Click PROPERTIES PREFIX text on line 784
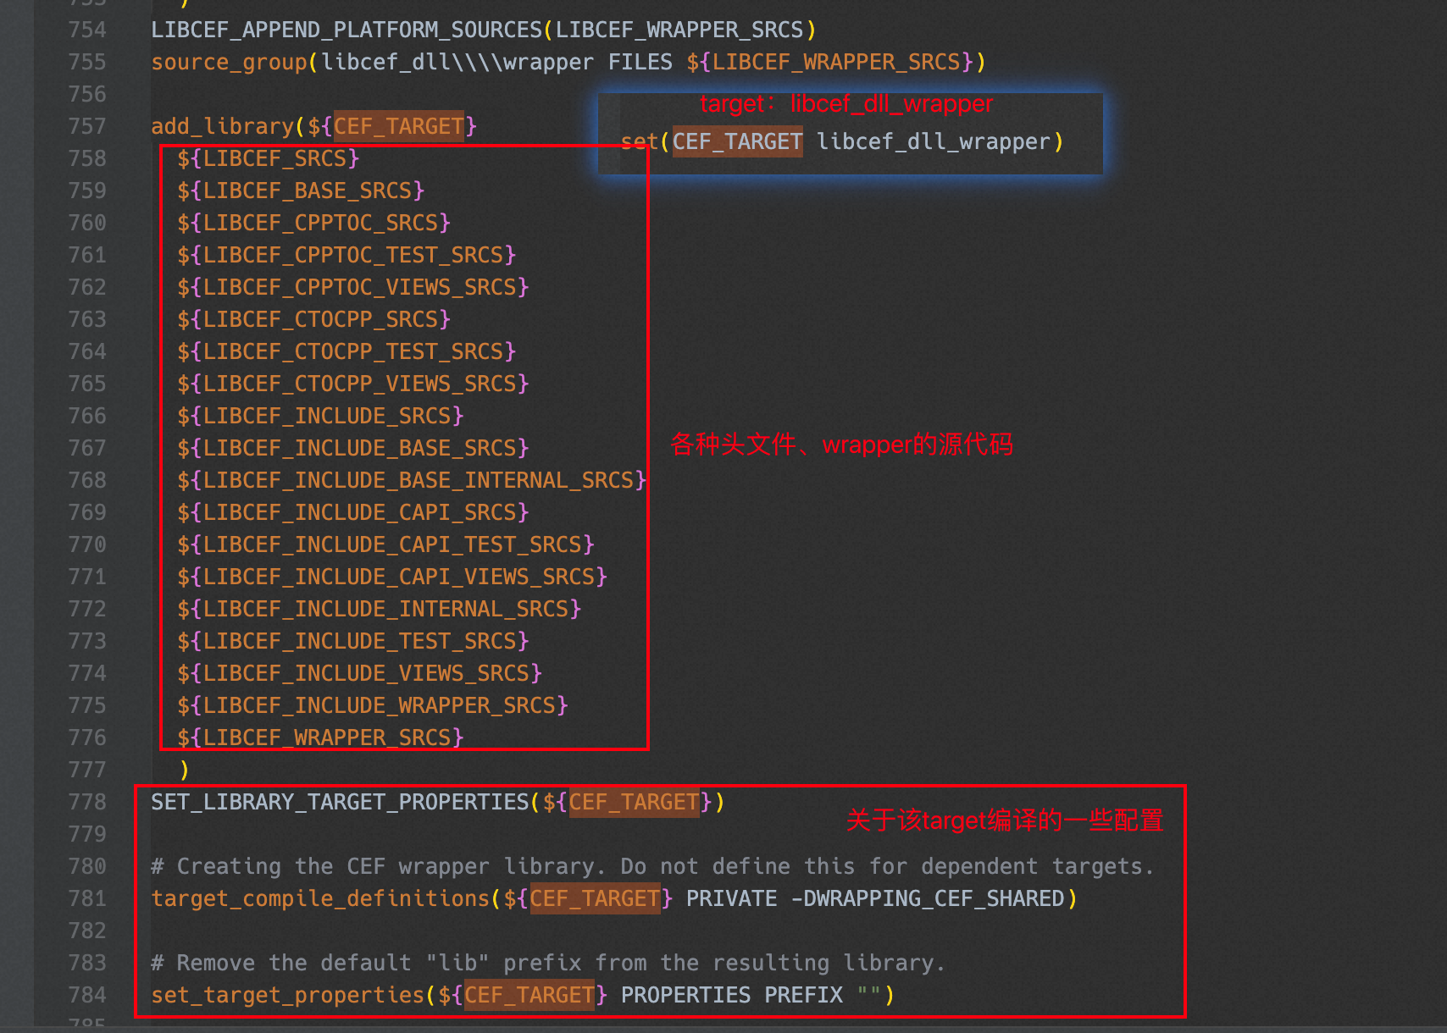Image resolution: width=1447 pixels, height=1033 pixels. coord(732,995)
